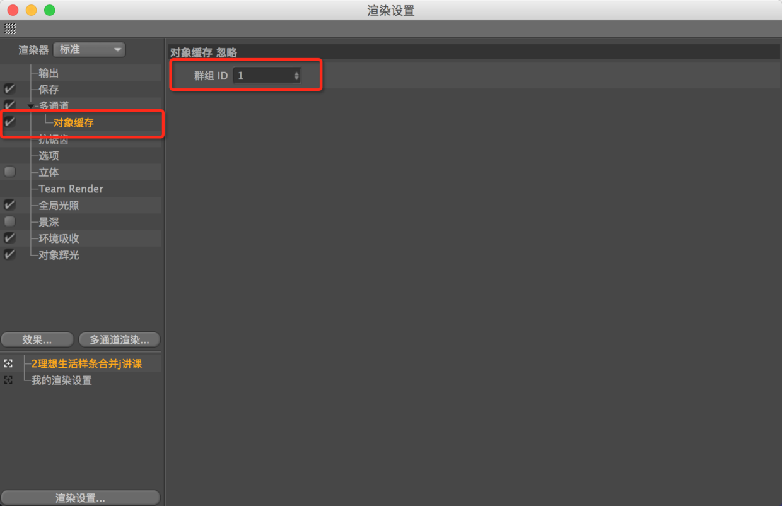Screen dimensions: 782x506
Task: Click into the 群组 ID value field
Action: pos(263,76)
